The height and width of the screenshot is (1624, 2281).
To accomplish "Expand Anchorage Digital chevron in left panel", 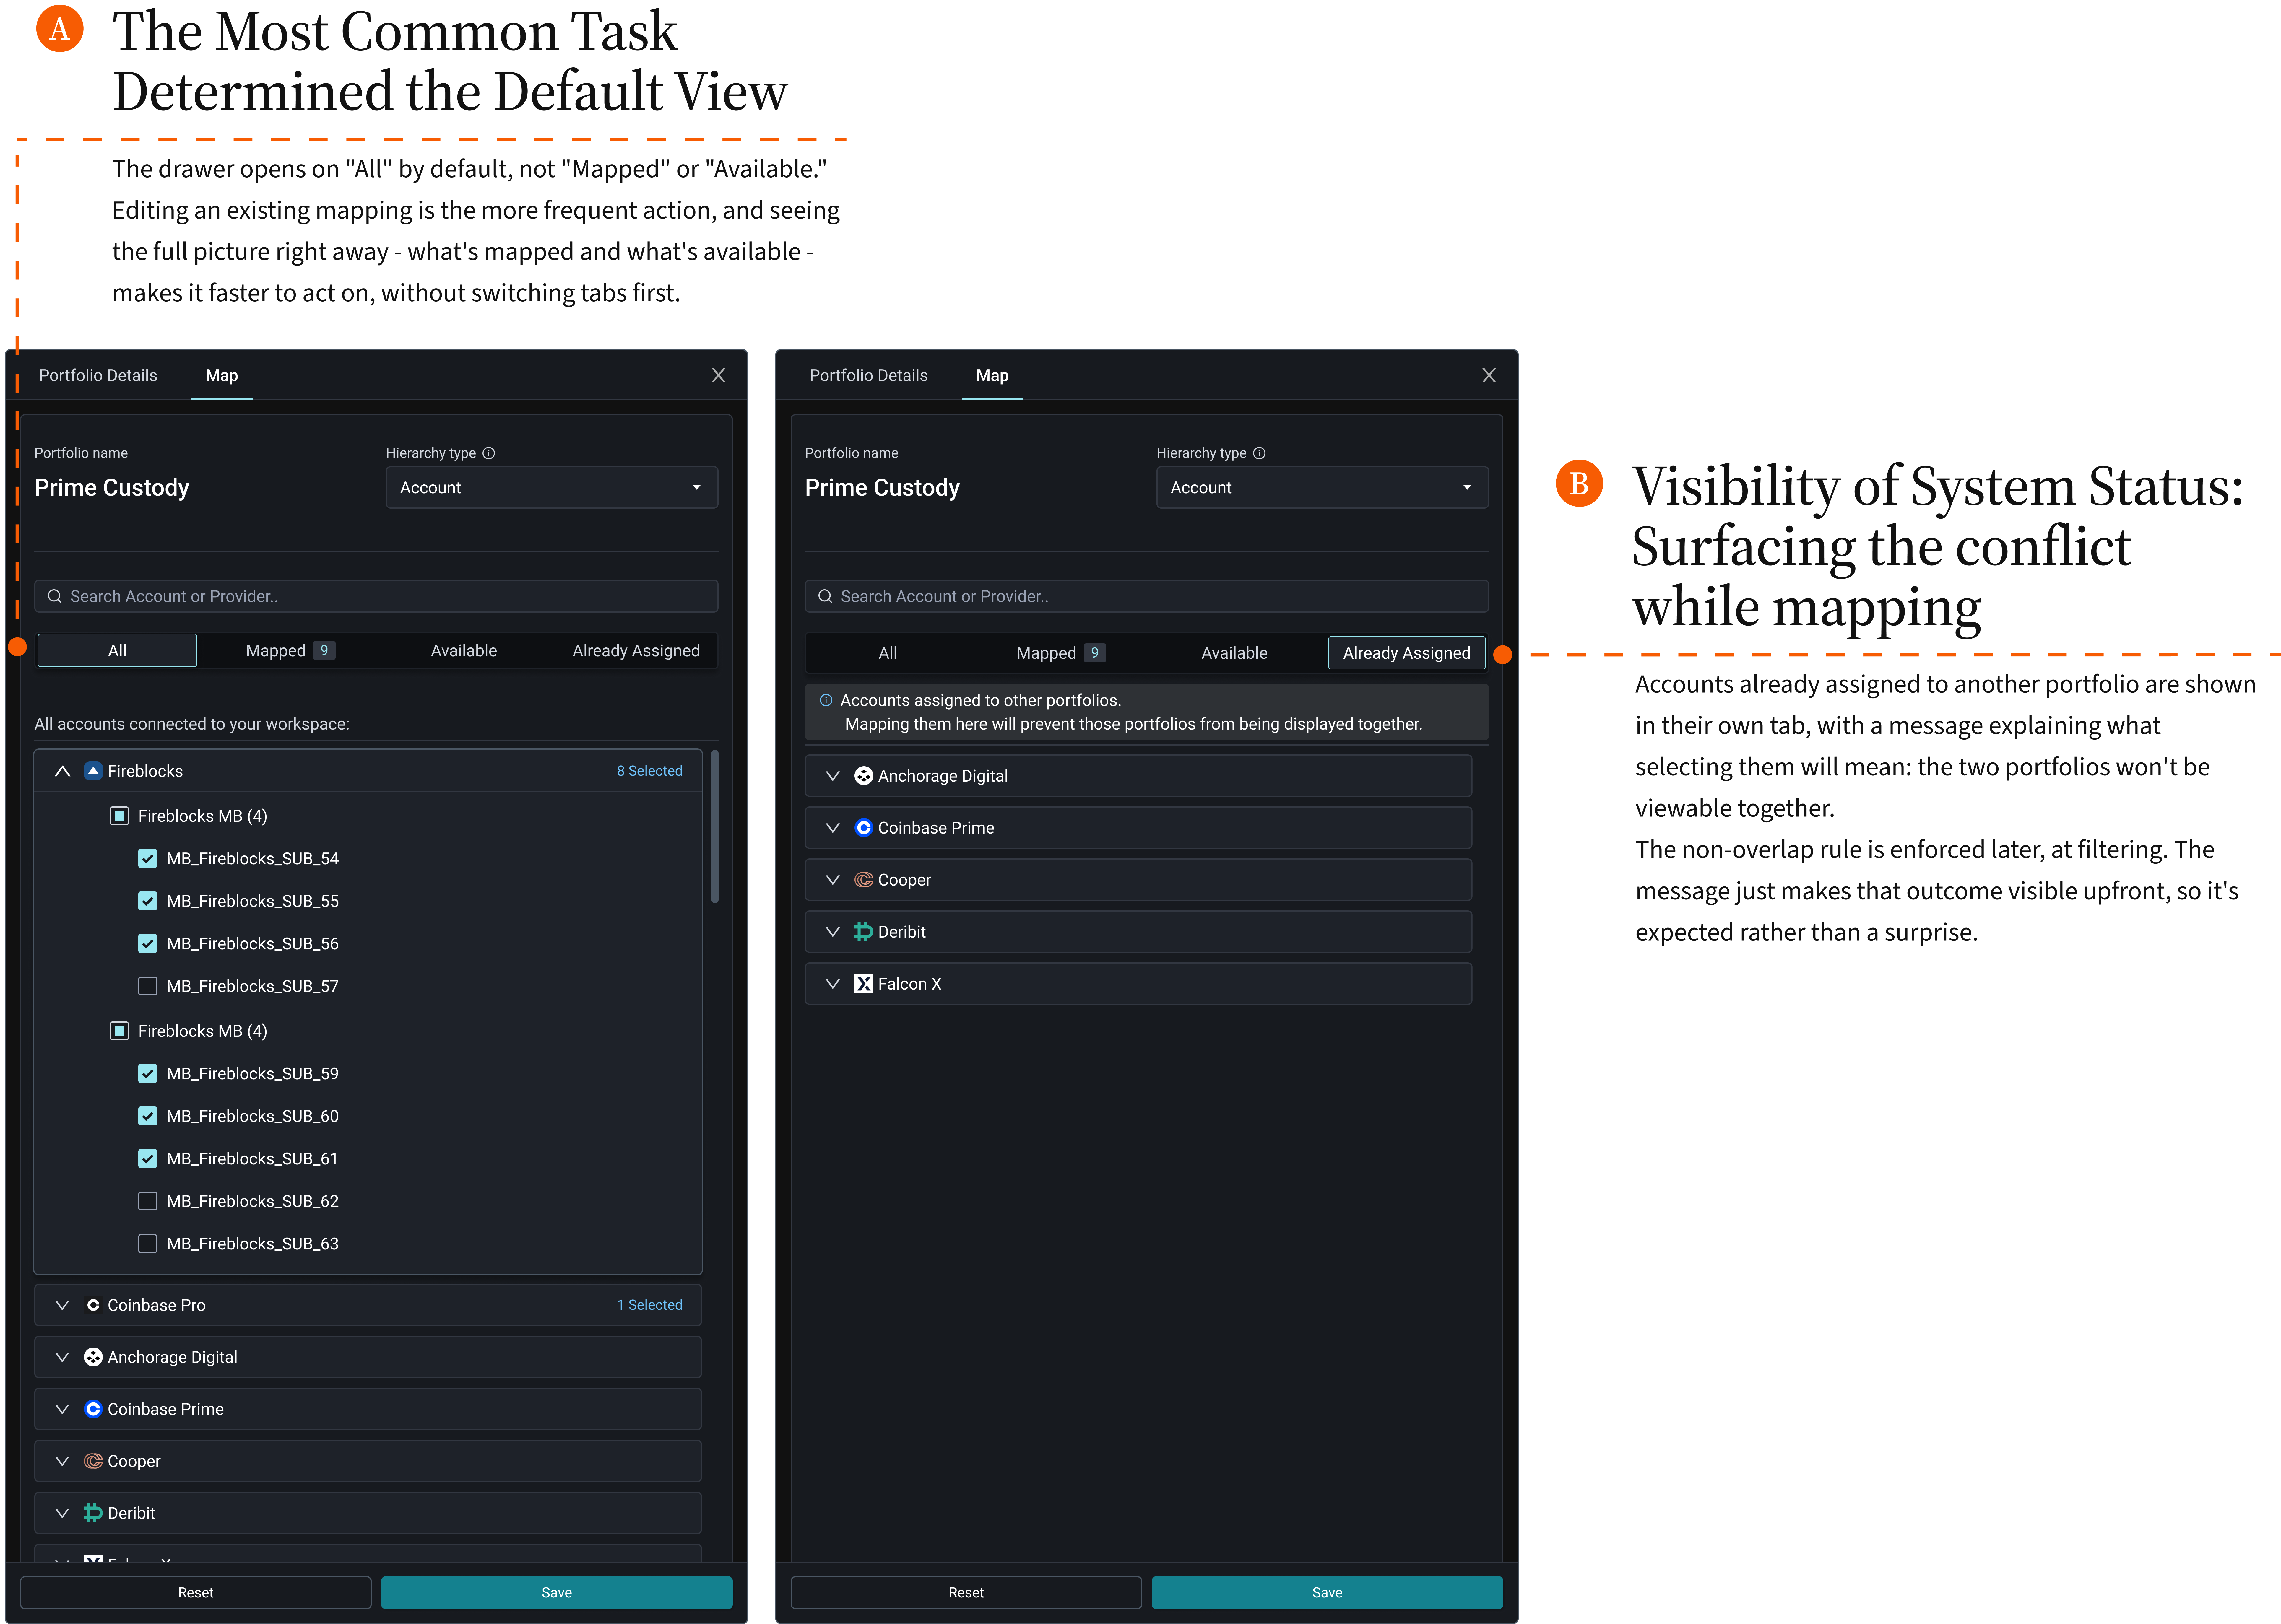I will (x=62, y=1357).
